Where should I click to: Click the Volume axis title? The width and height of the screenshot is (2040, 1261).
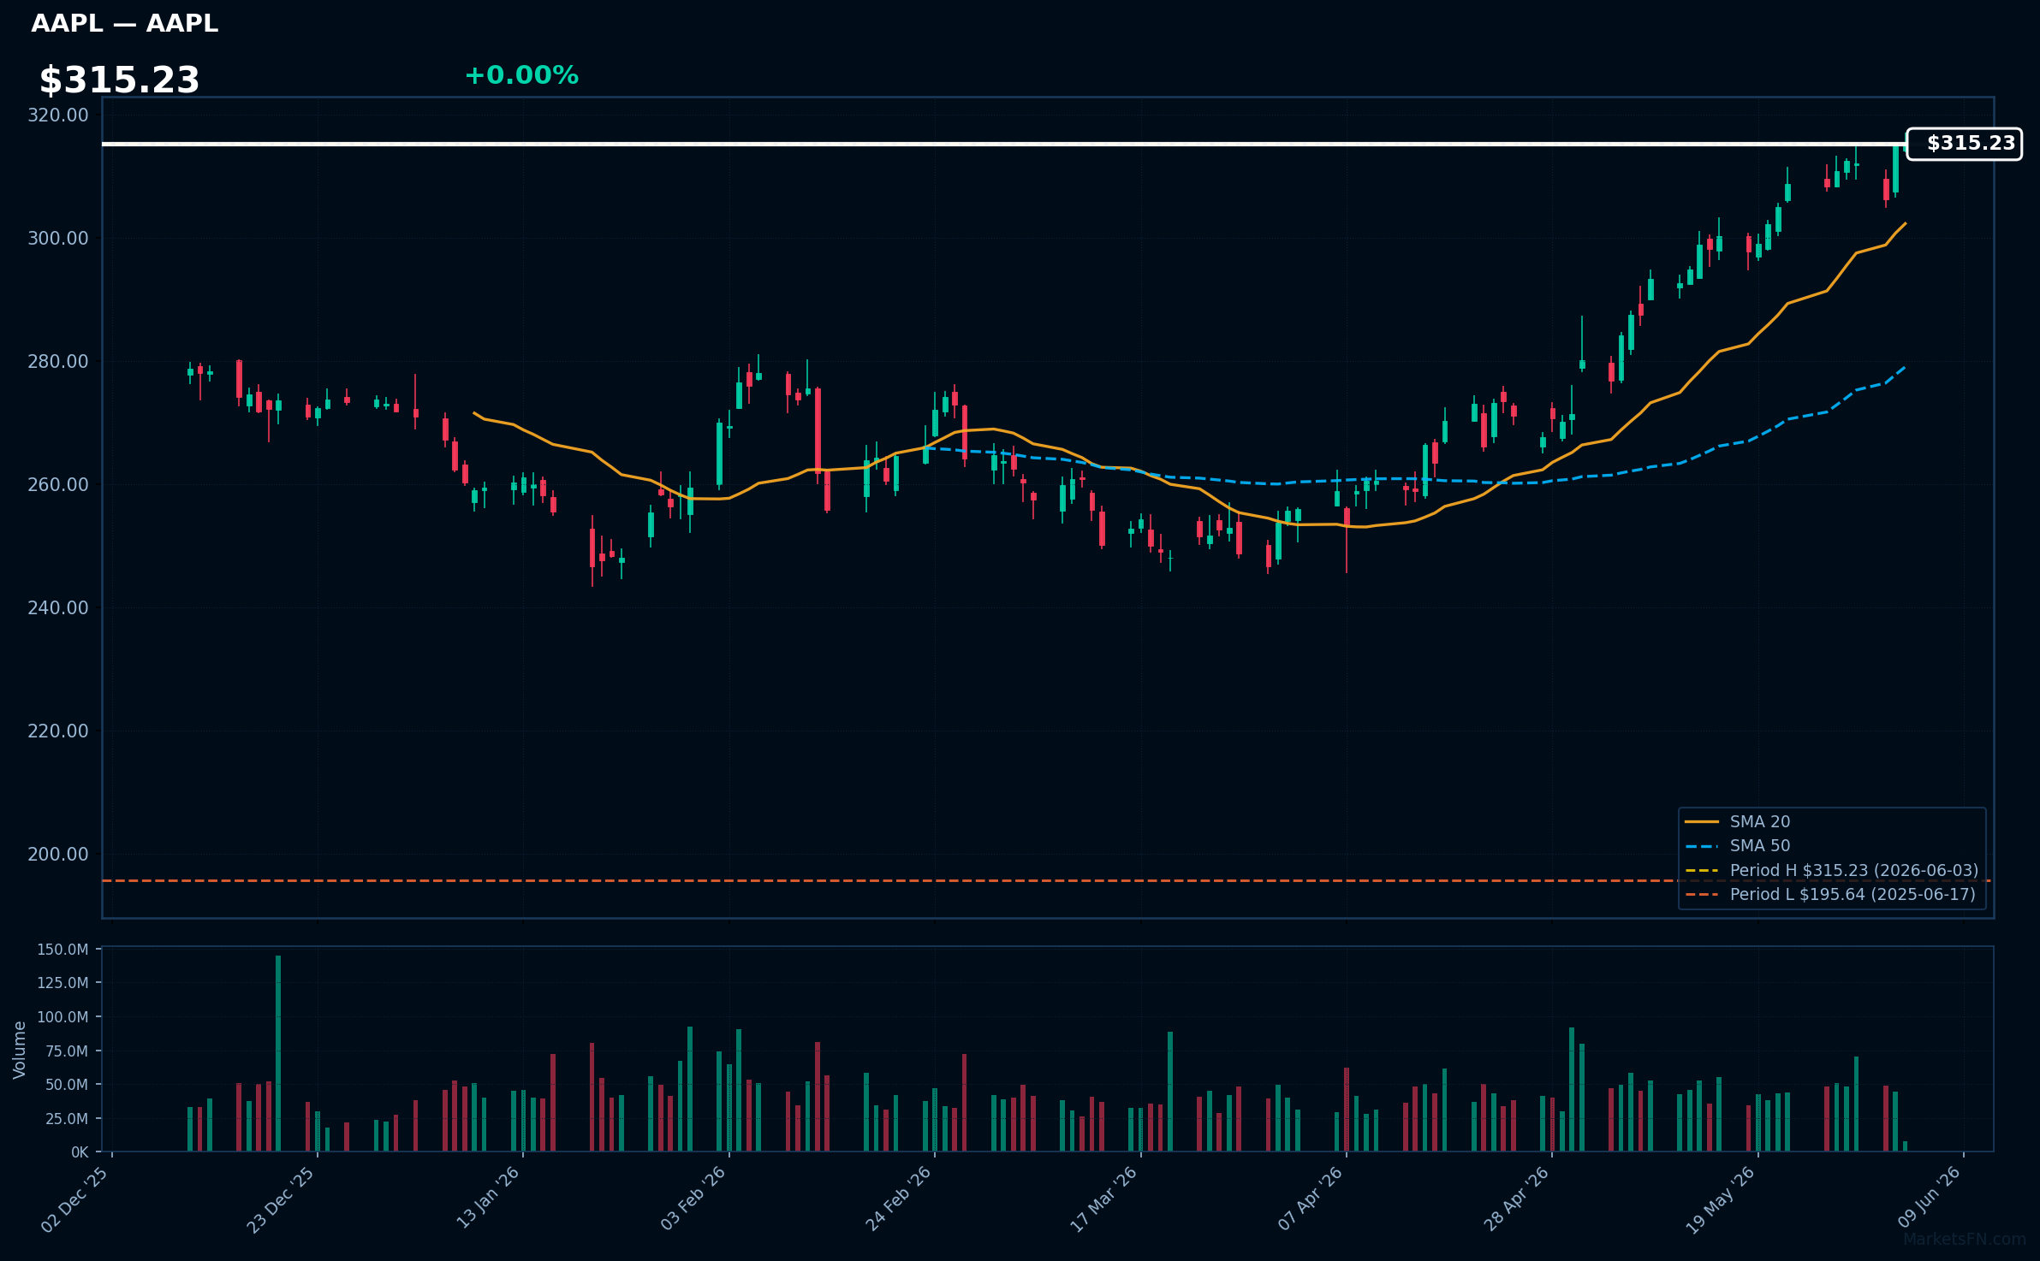coord(19,1050)
